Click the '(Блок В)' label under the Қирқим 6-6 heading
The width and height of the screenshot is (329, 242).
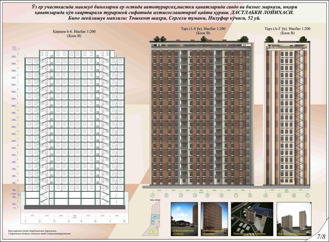coord(74,36)
